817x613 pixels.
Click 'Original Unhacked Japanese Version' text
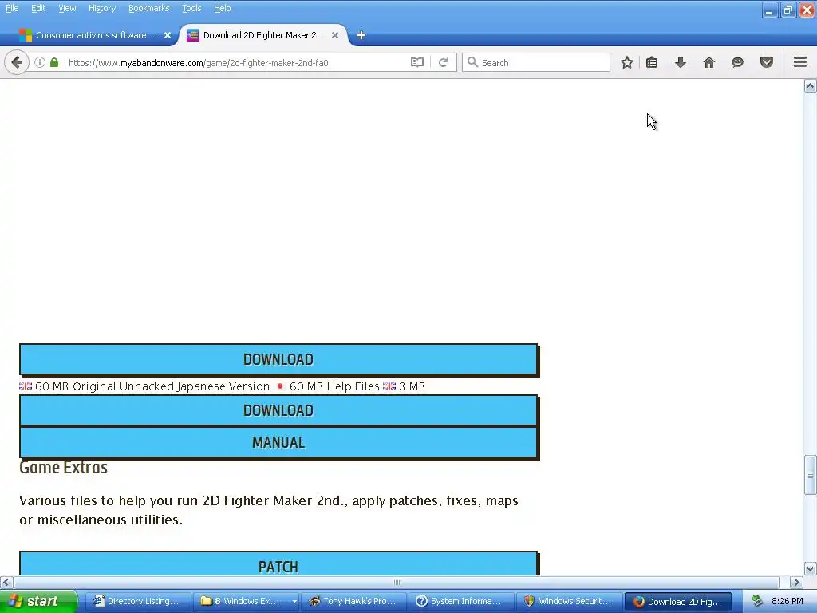[171, 386]
